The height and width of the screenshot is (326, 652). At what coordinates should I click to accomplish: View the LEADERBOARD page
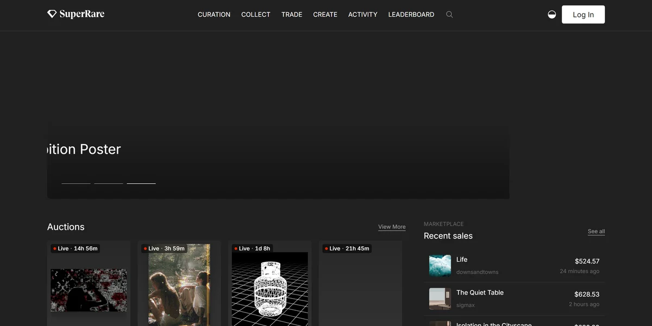(411, 15)
